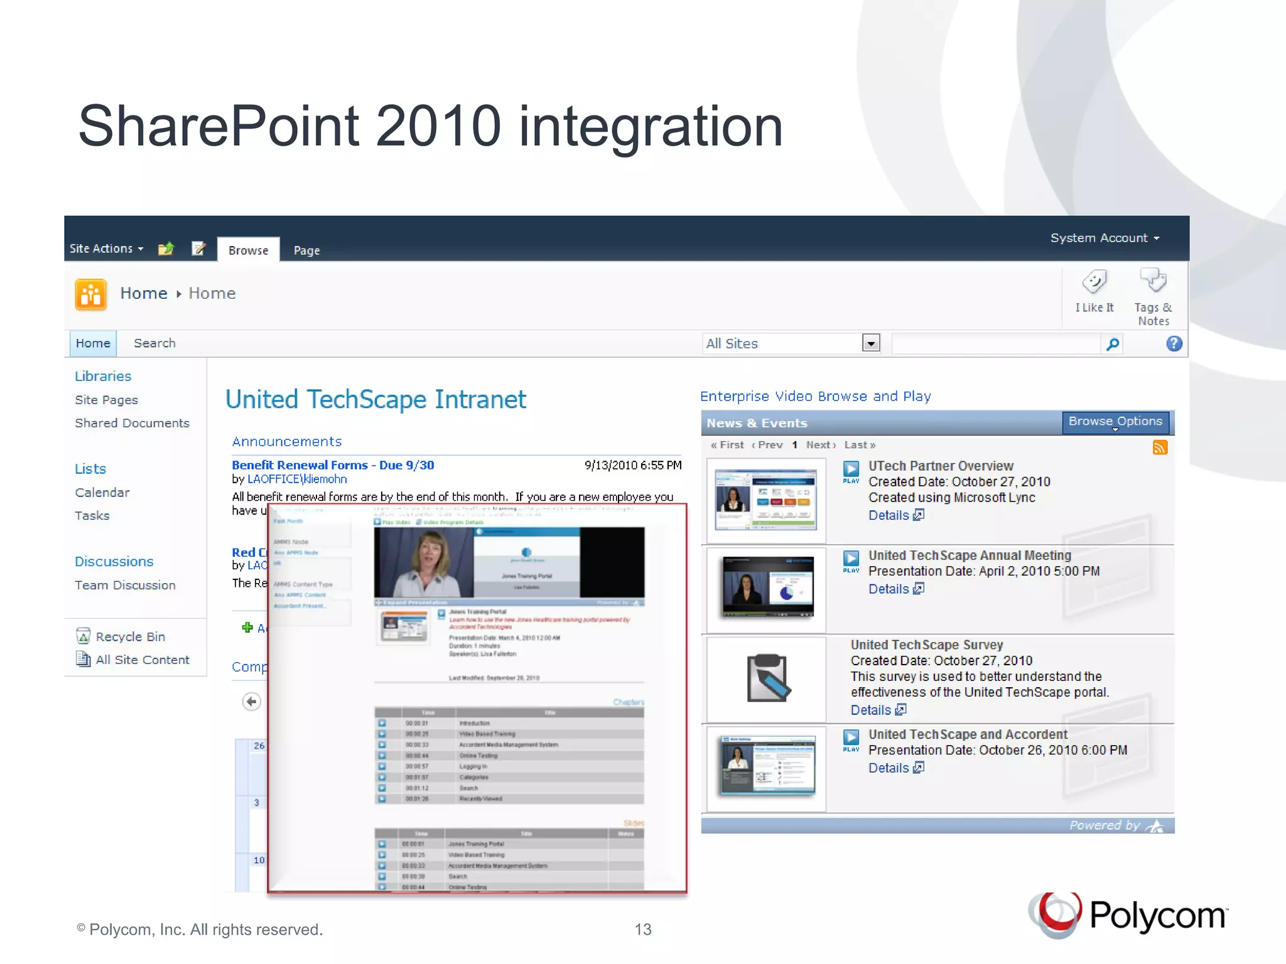Open UTech Partner Overview thumbnail

coord(766,500)
